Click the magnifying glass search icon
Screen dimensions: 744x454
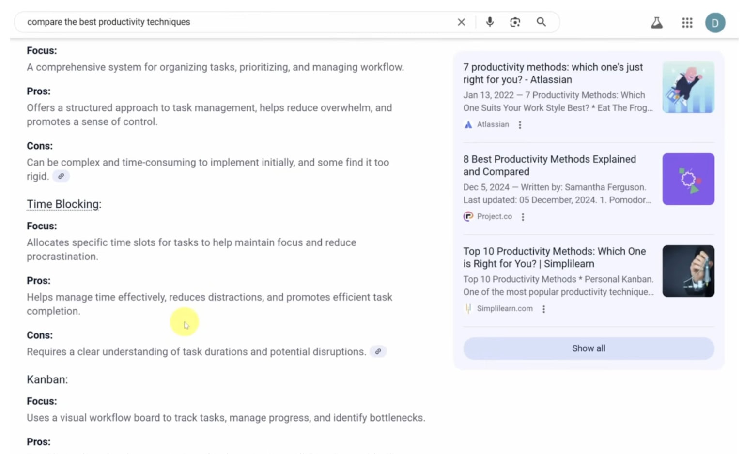pyautogui.click(x=541, y=22)
